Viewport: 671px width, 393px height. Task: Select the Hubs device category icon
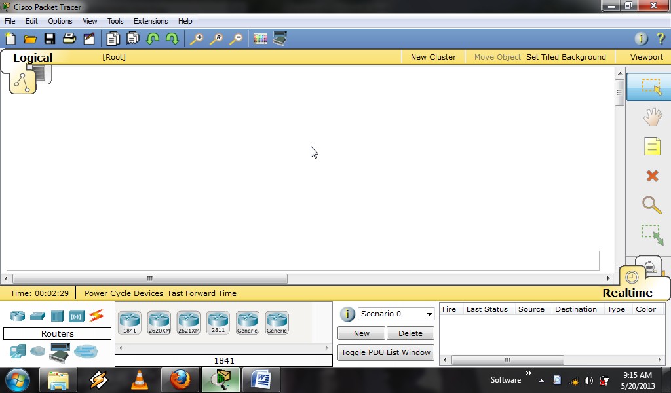click(57, 316)
